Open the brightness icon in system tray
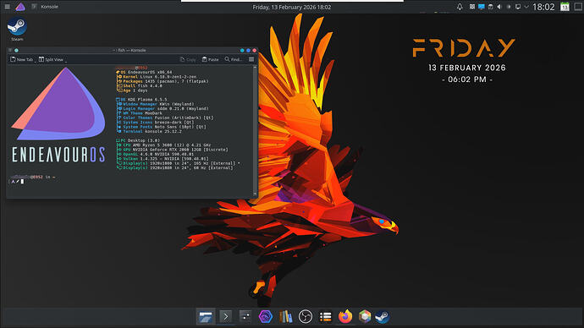This screenshot has height=328, width=584. click(x=509, y=7)
